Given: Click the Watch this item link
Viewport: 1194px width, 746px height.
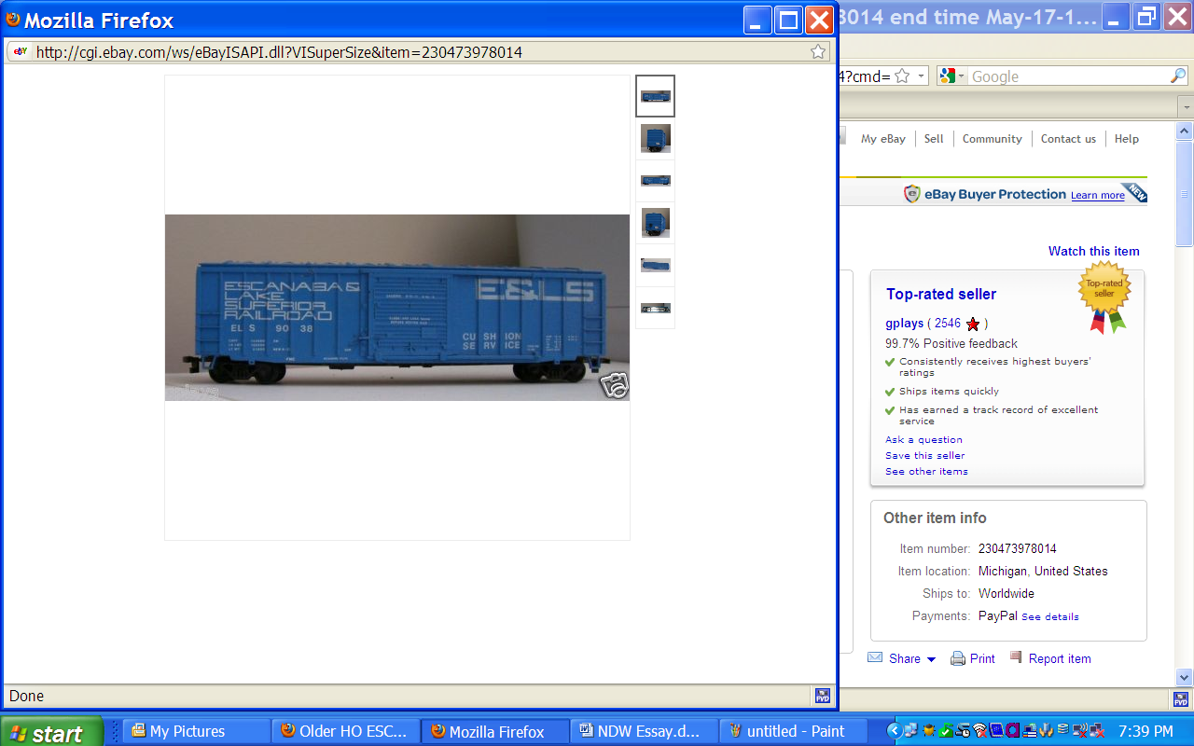Looking at the screenshot, I should coord(1093,251).
